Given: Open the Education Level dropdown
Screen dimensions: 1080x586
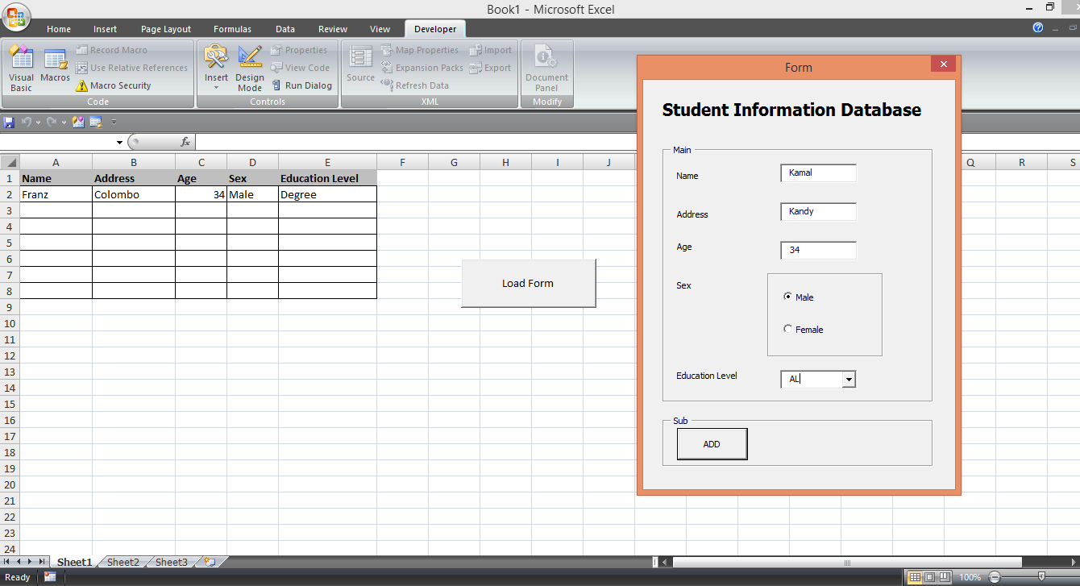Looking at the screenshot, I should pos(849,379).
